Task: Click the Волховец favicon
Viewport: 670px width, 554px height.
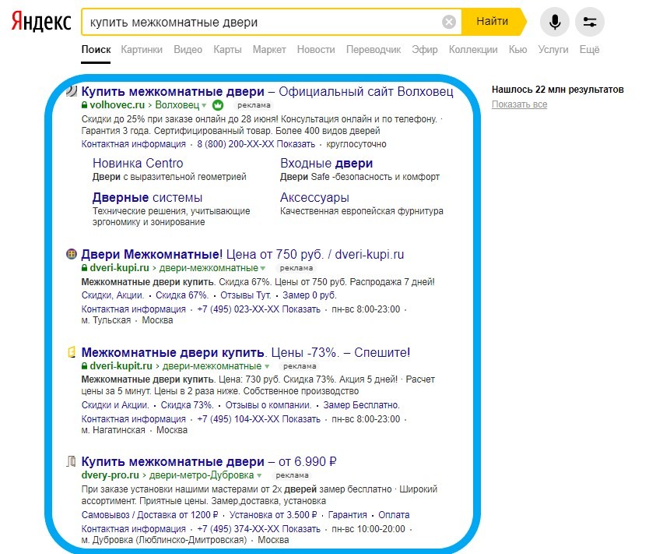Action: pos(72,91)
